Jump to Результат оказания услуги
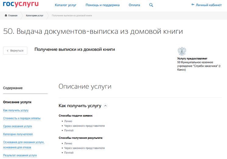 20,155
